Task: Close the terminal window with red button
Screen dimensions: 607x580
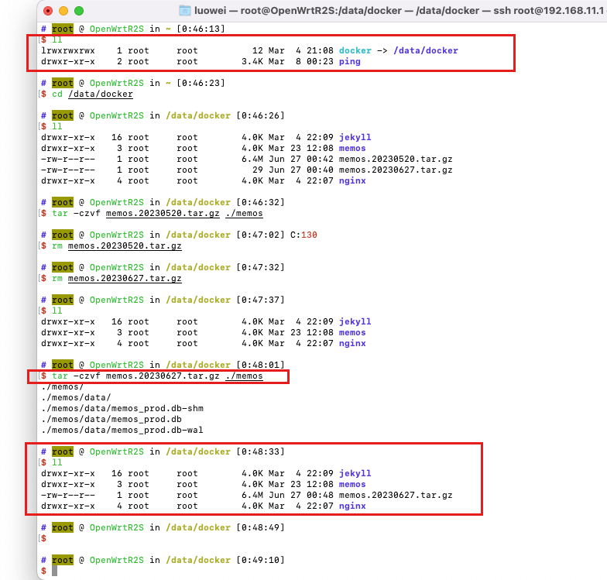Action: 49,12
